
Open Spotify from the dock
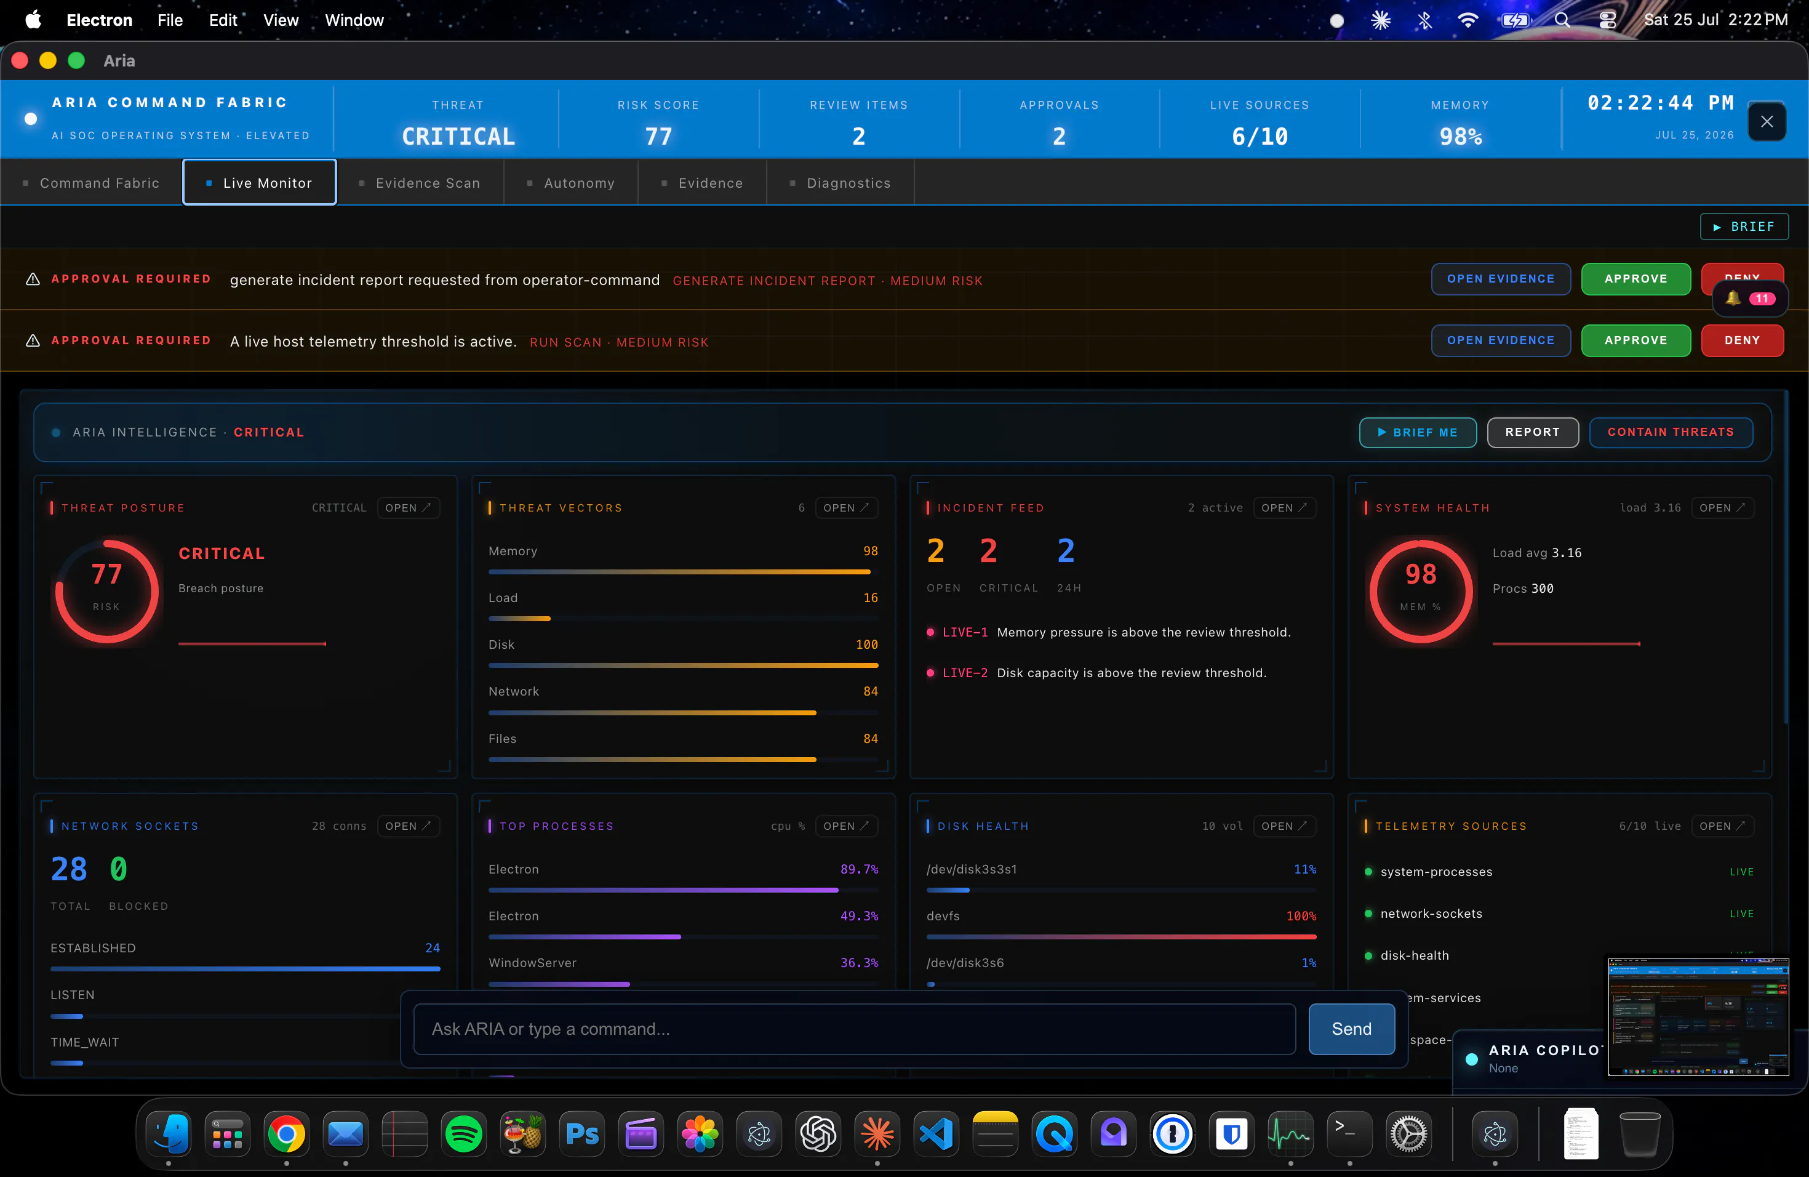(464, 1135)
